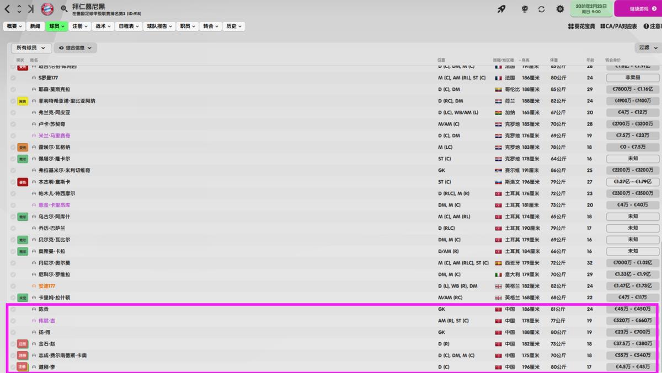Click the 未知 value button for 佩塔尔·隆卡尔
Viewport: 662px width, 373px height.
[x=633, y=159]
